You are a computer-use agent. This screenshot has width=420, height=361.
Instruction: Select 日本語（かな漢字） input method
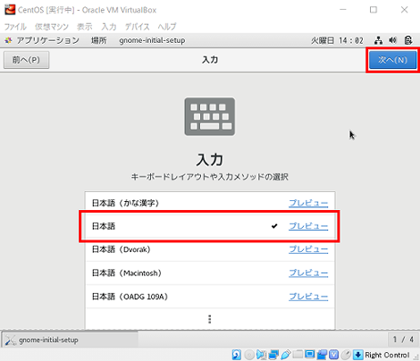pyautogui.click(x=210, y=203)
